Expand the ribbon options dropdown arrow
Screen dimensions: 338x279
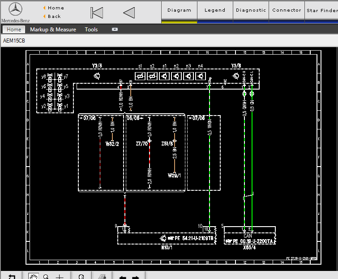point(115,30)
